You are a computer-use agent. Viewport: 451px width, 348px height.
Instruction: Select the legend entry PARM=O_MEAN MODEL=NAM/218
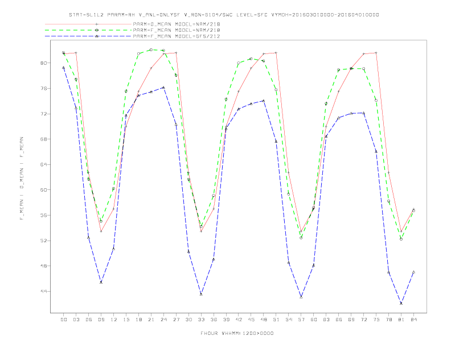[x=177, y=24]
